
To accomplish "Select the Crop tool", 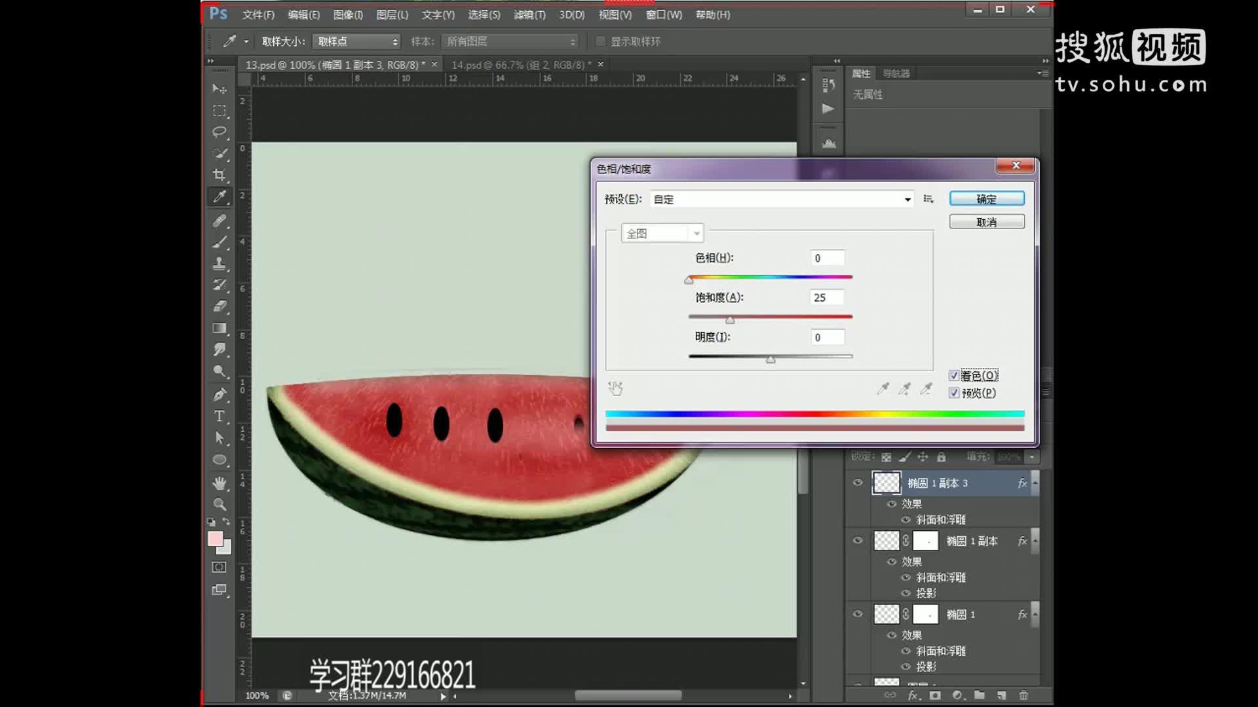I will 219,175.
